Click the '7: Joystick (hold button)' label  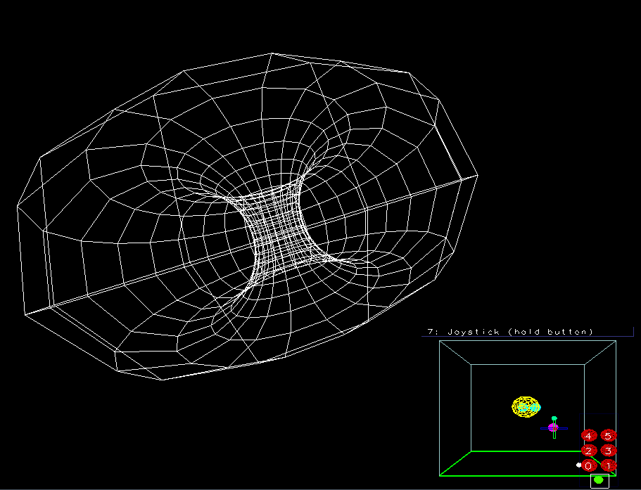pyautogui.click(x=510, y=331)
